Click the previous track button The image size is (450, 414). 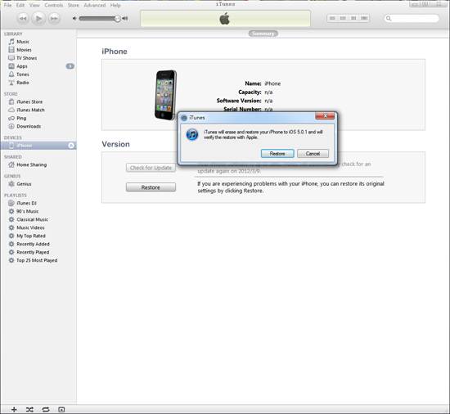[x=23, y=19]
